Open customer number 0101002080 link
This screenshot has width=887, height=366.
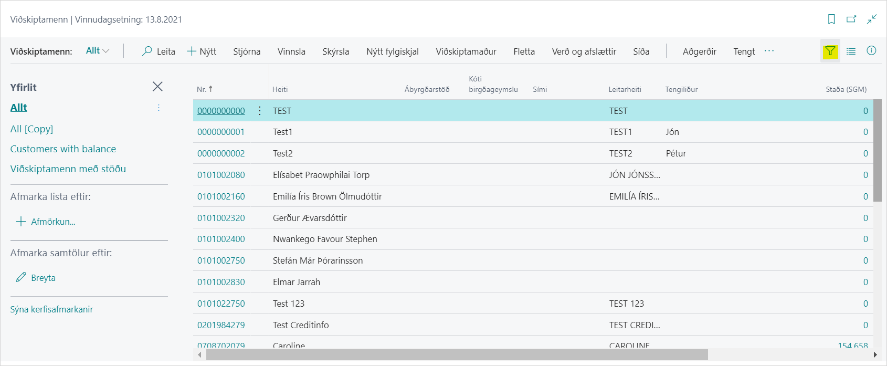click(221, 175)
